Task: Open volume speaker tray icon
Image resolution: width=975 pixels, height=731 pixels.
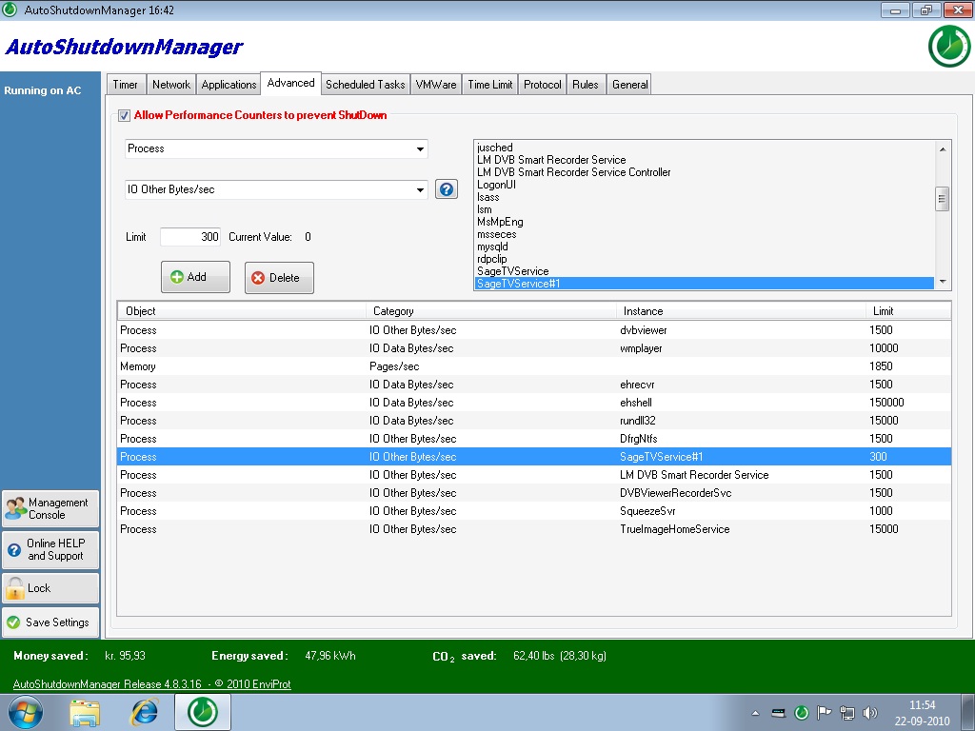Action: [870, 712]
